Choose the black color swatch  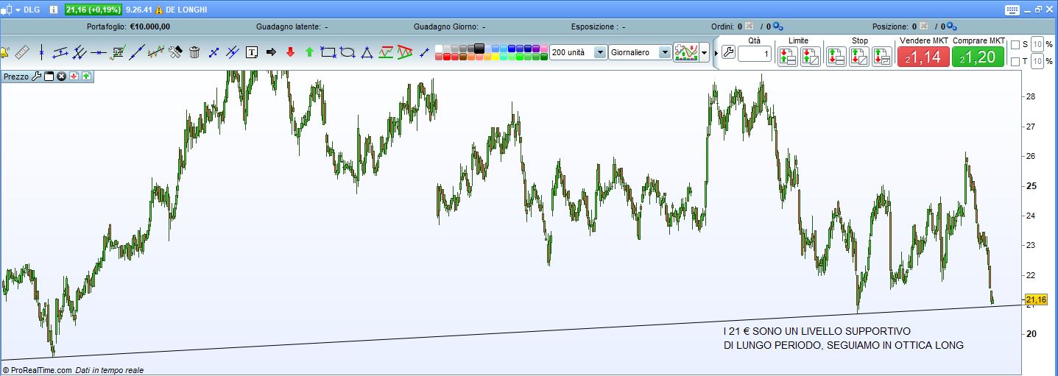479,49
